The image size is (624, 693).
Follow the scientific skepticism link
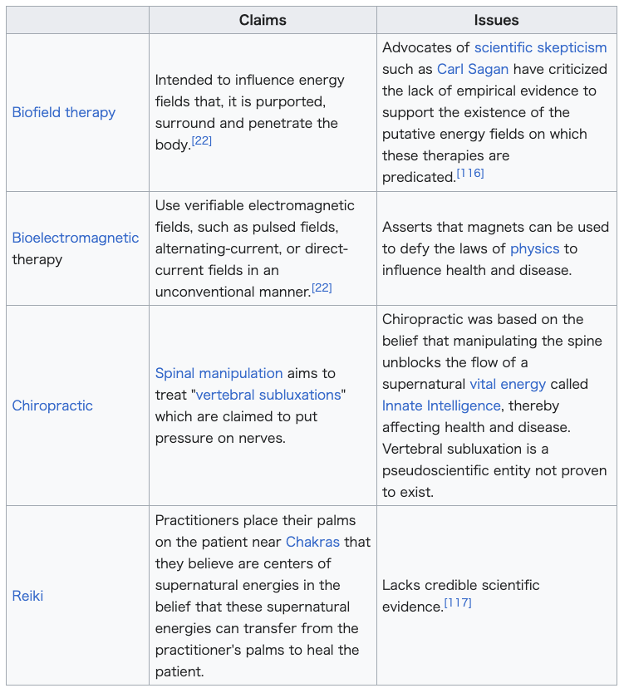pyautogui.click(x=540, y=47)
